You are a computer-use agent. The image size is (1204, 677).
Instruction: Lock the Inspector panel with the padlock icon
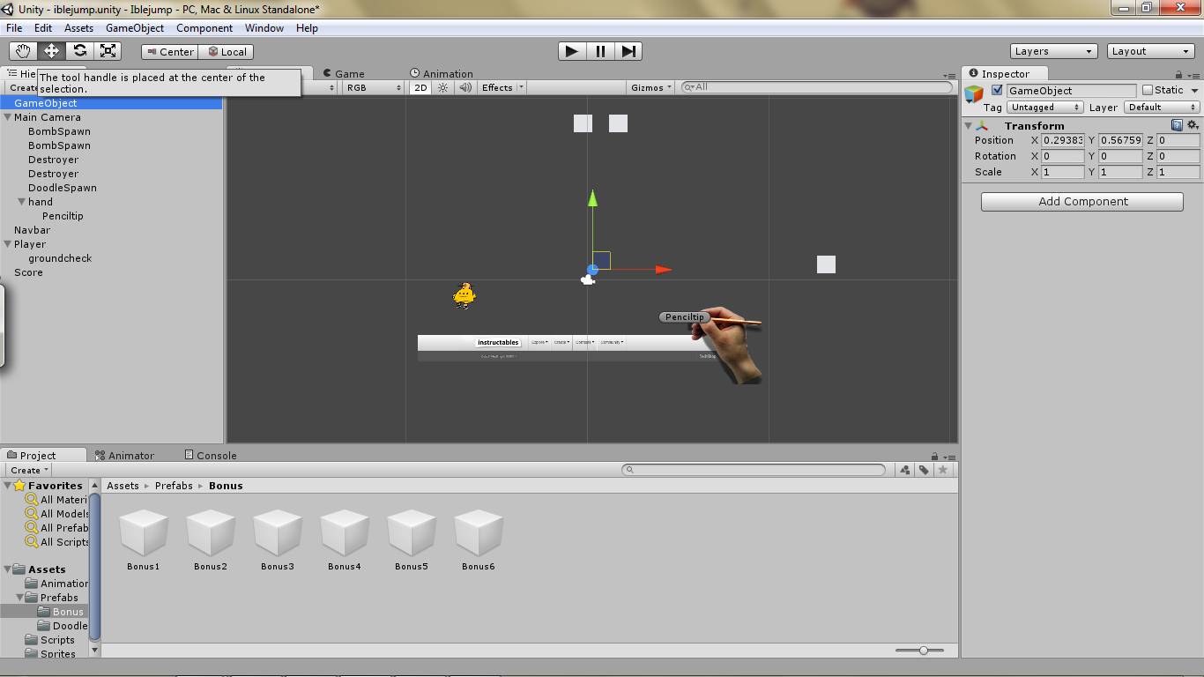1179,75
